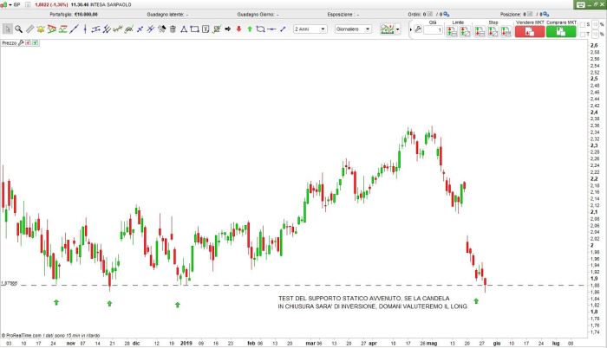Open the wrench order settings
607x348 pixels.
coord(418,30)
